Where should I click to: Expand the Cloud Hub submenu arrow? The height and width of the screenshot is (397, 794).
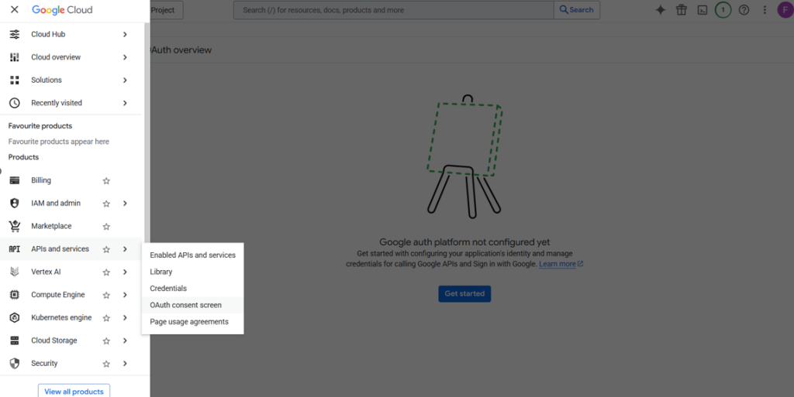point(125,34)
